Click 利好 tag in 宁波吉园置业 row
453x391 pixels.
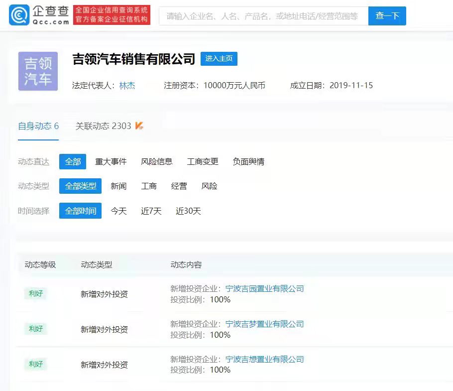[36, 293]
